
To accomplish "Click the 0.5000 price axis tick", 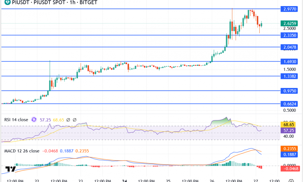I will (289, 110).
